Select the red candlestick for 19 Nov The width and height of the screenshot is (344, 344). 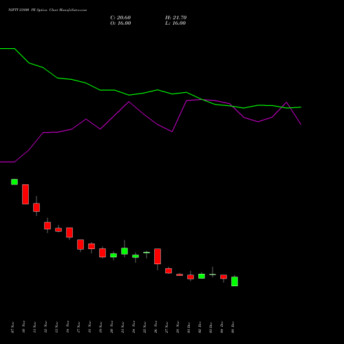(103, 252)
